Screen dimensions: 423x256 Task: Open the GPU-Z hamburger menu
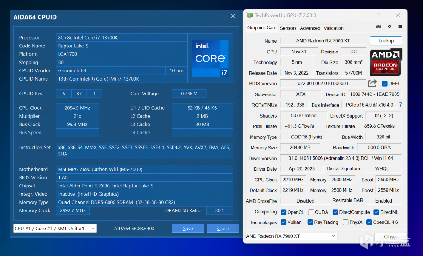pyautogui.click(x=400, y=27)
